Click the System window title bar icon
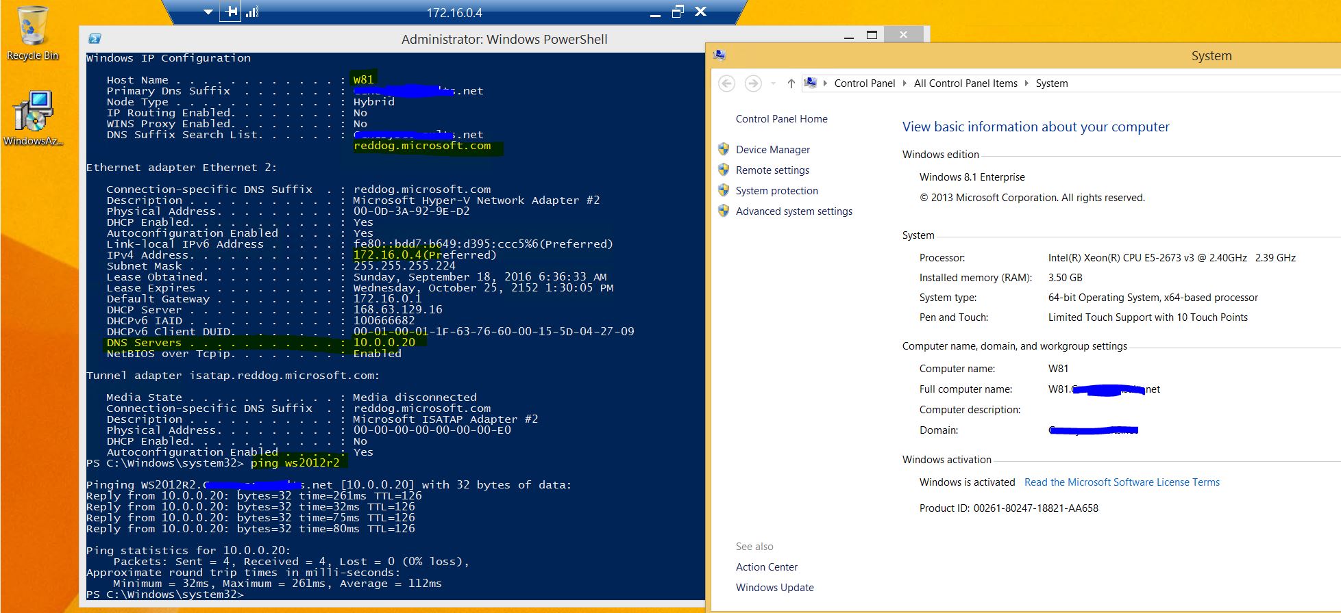 tap(719, 55)
